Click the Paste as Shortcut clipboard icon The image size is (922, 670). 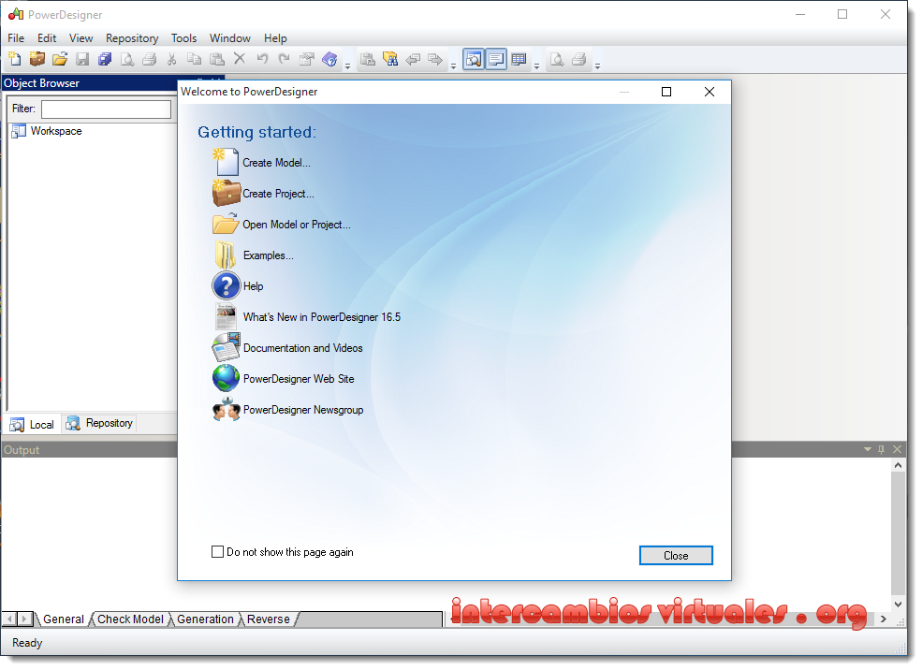(x=368, y=59)
